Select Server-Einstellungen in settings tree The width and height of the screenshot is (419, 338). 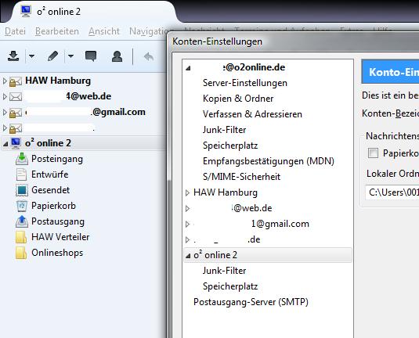[x=245, y=83]
